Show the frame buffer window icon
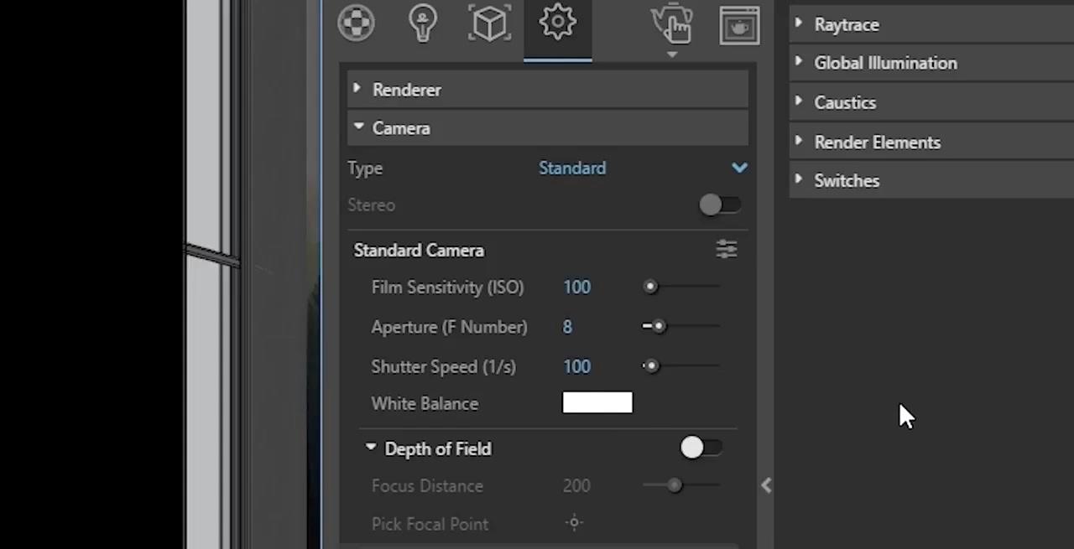Viewport: 1074px width, 549px height. [x=739, y=24]
